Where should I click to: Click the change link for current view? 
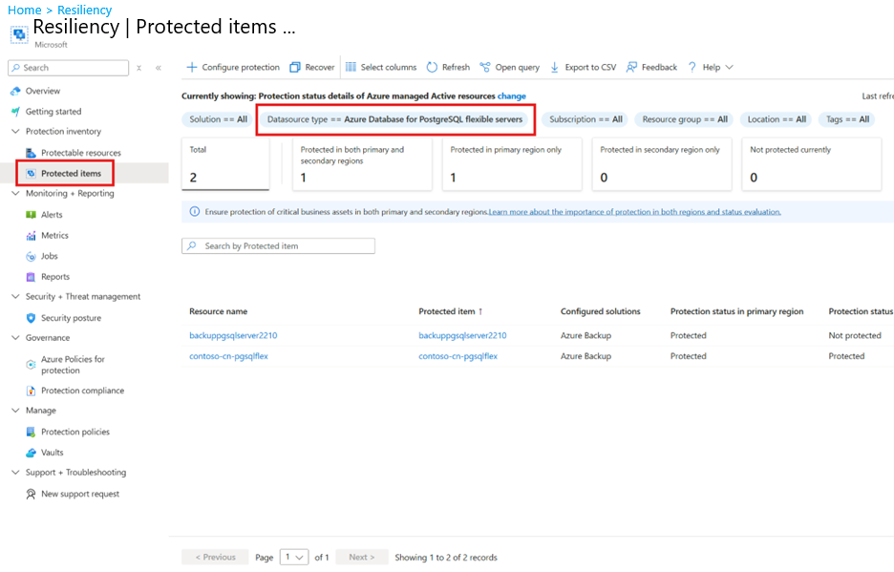(x=511, y=96)
